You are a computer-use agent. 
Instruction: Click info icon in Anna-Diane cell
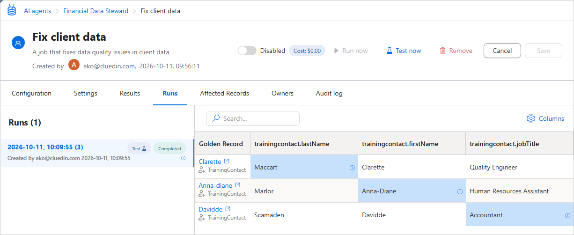click(x=460, y=191)
